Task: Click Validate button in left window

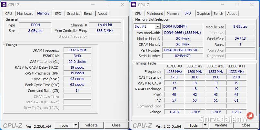Action: (x=91, y=125)
